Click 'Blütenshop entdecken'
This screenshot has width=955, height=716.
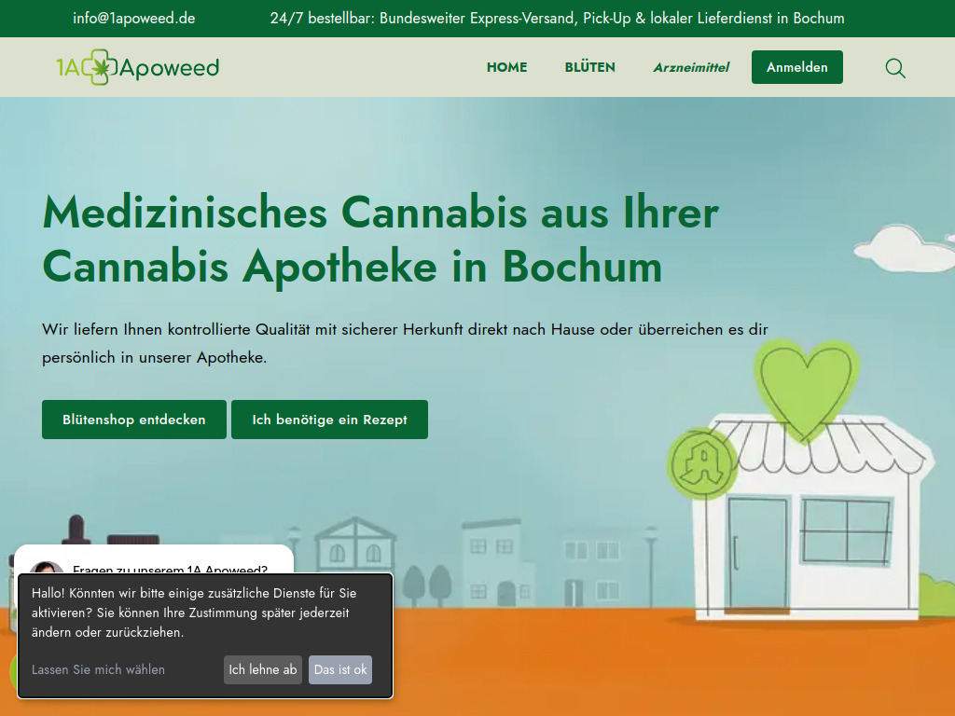coord(133,420)
